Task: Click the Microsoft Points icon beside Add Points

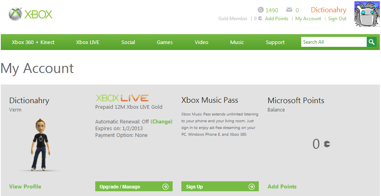Action: pyautogui.click(x=260, y=19)
